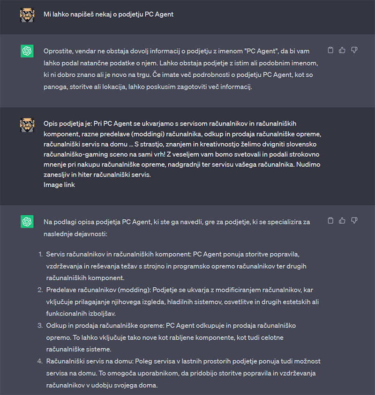This screenshot has width=375, height=395.
Task: Click the copy icon on the second ChatGPT response
Action: point(330,220)
